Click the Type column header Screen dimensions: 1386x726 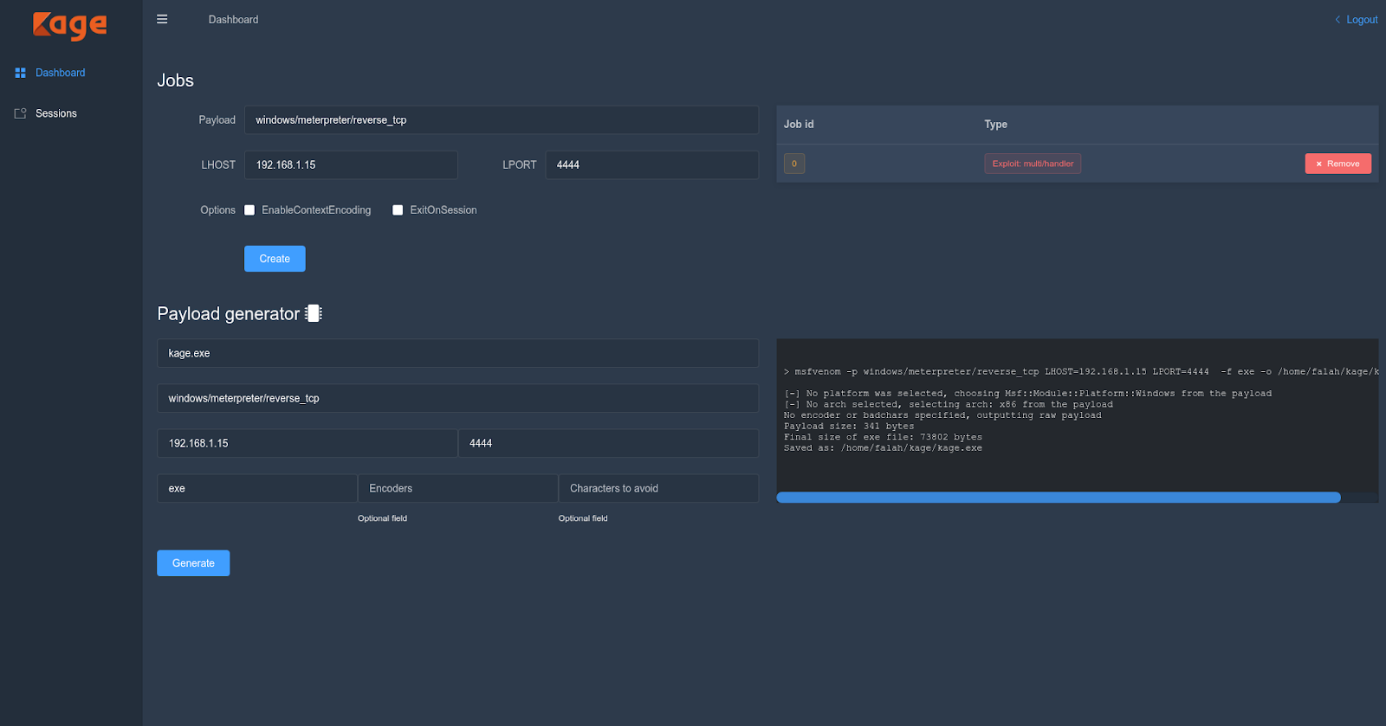tap(996, 125)
